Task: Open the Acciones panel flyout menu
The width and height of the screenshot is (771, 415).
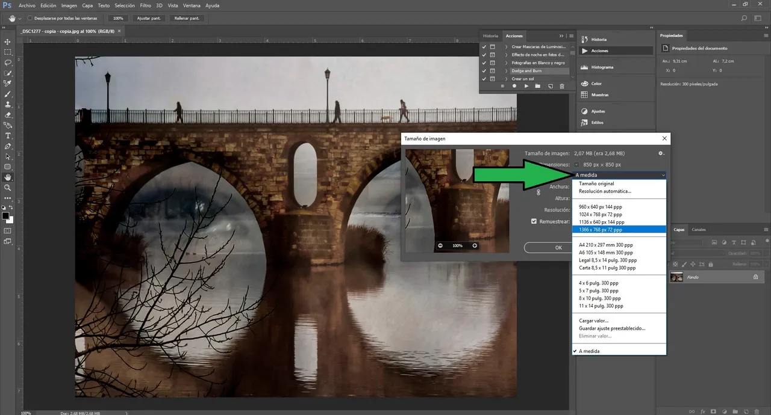Action: [571, 36]
